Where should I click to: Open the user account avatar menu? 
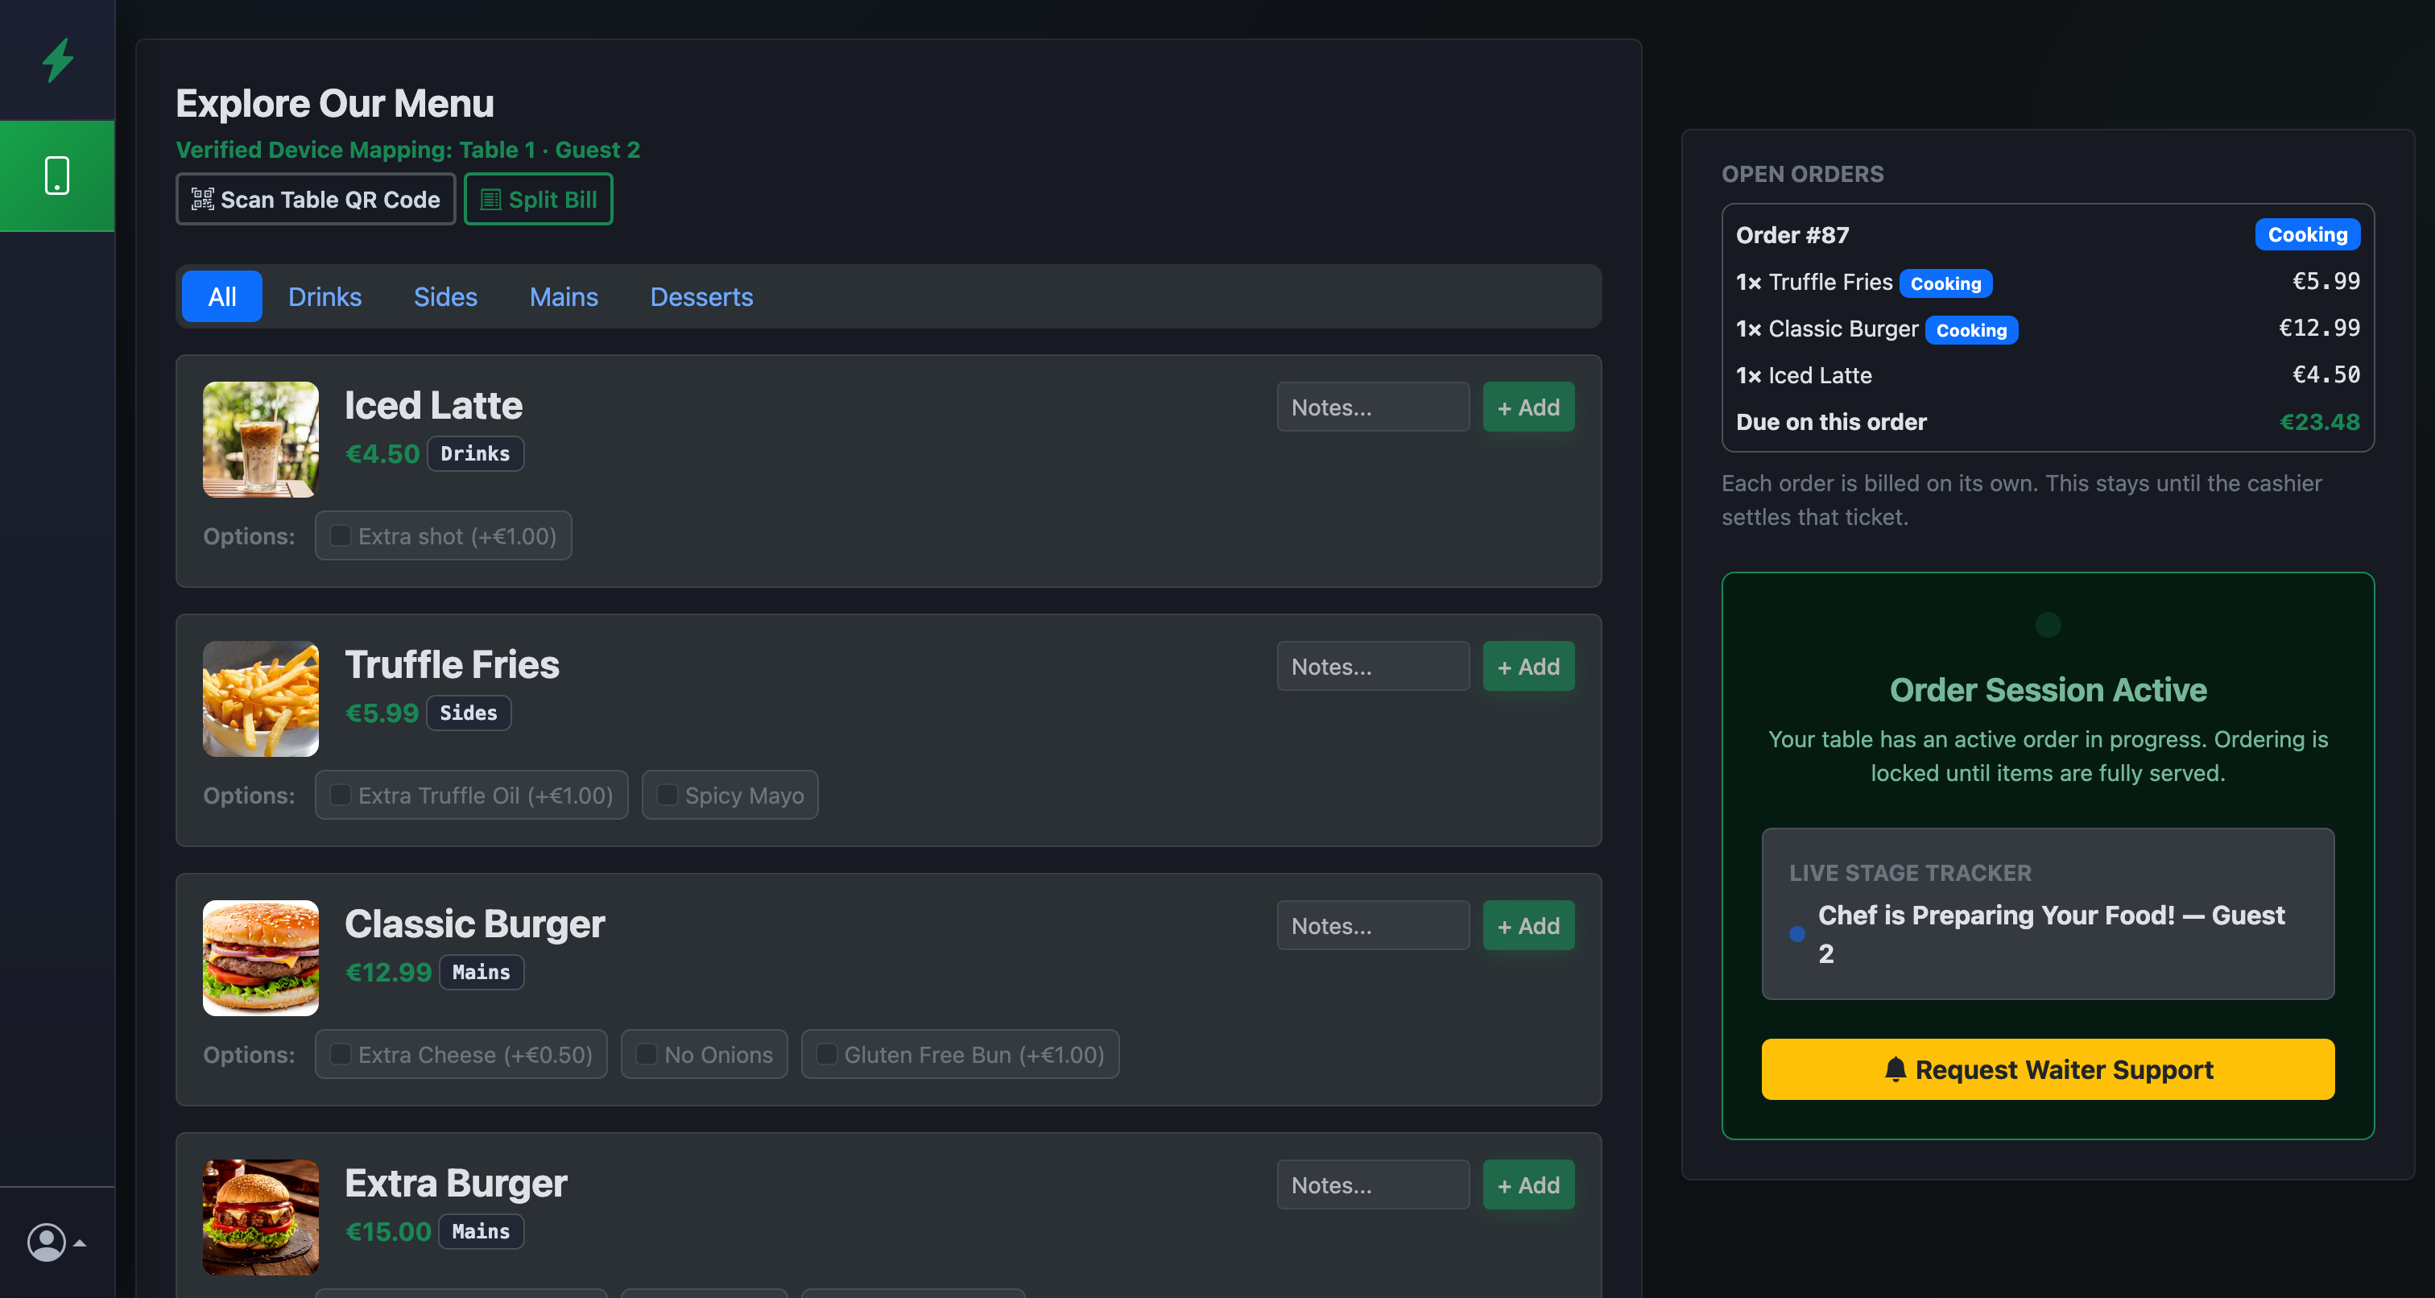tap(56, 1242)
